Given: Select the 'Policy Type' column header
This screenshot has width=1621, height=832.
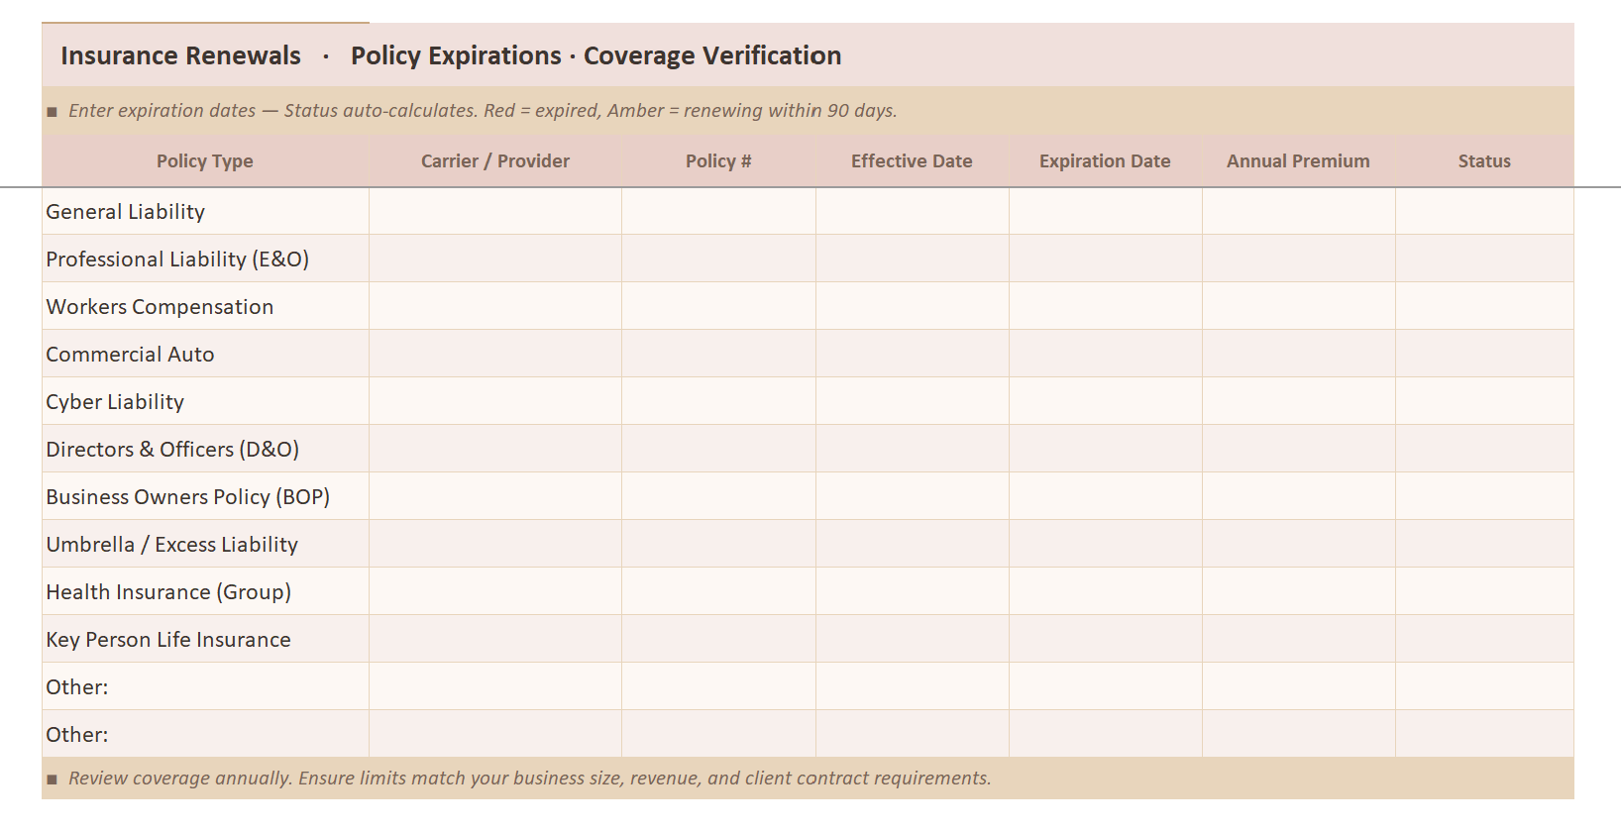Looking at the screenshot, I should [205, 161].
